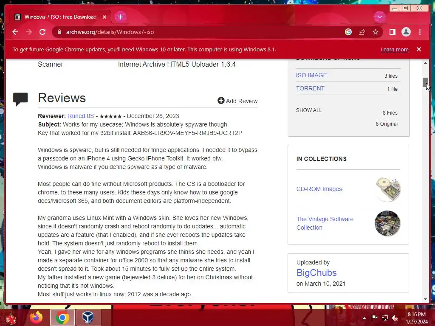Click the Google icon in address bar
The image size is (435, 326).
348,32
